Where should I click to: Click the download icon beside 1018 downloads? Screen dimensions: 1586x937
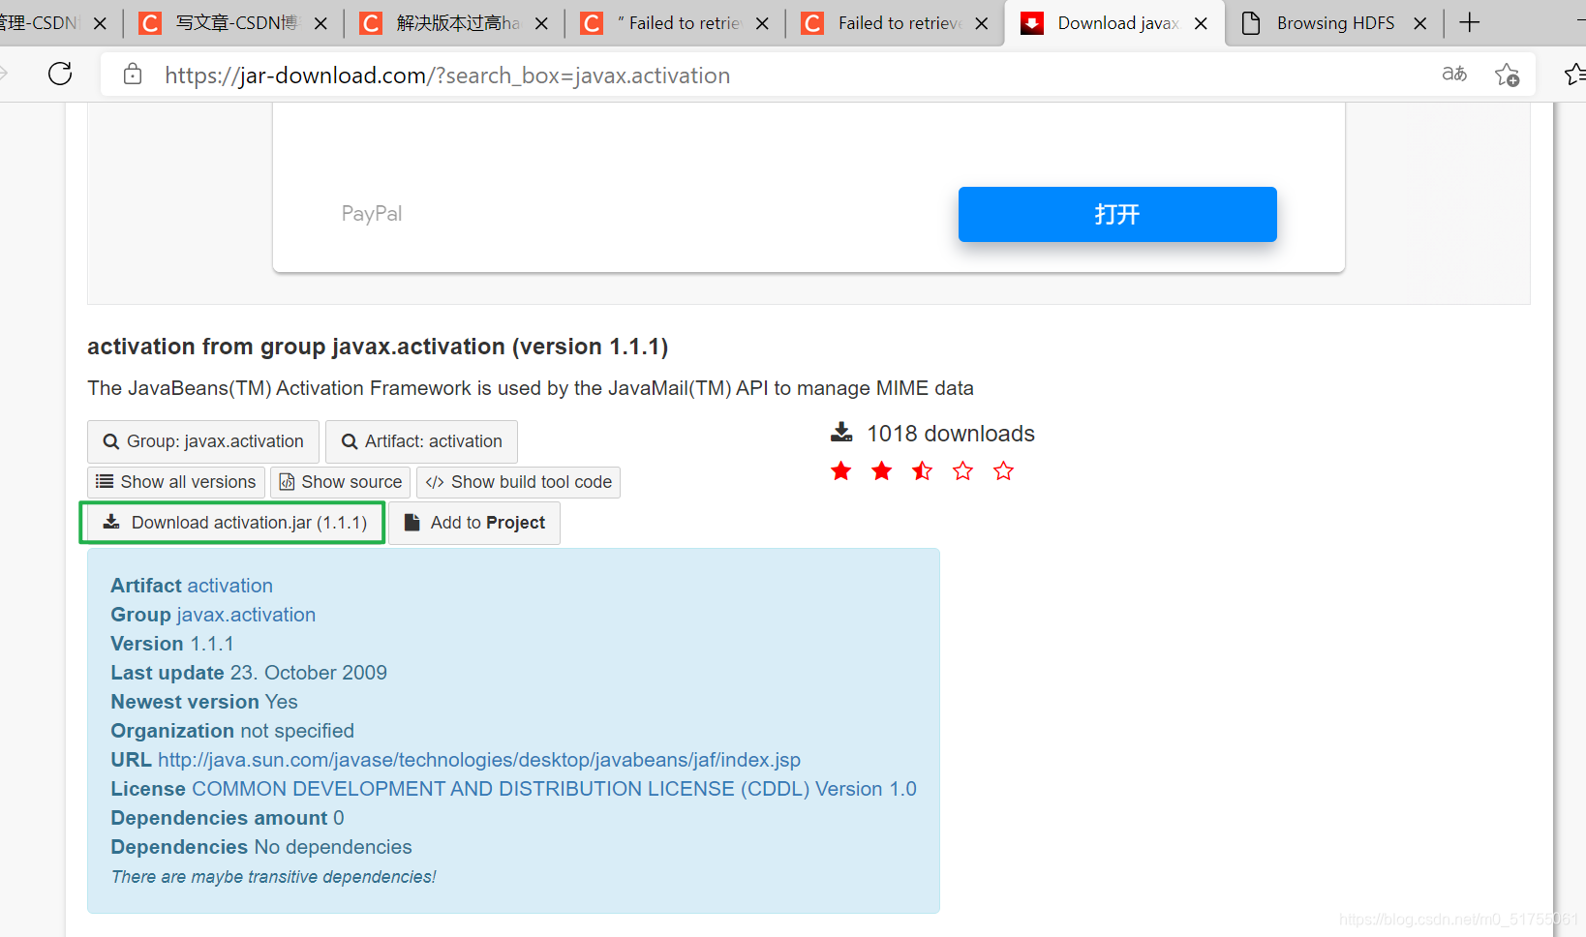point(841,431)
